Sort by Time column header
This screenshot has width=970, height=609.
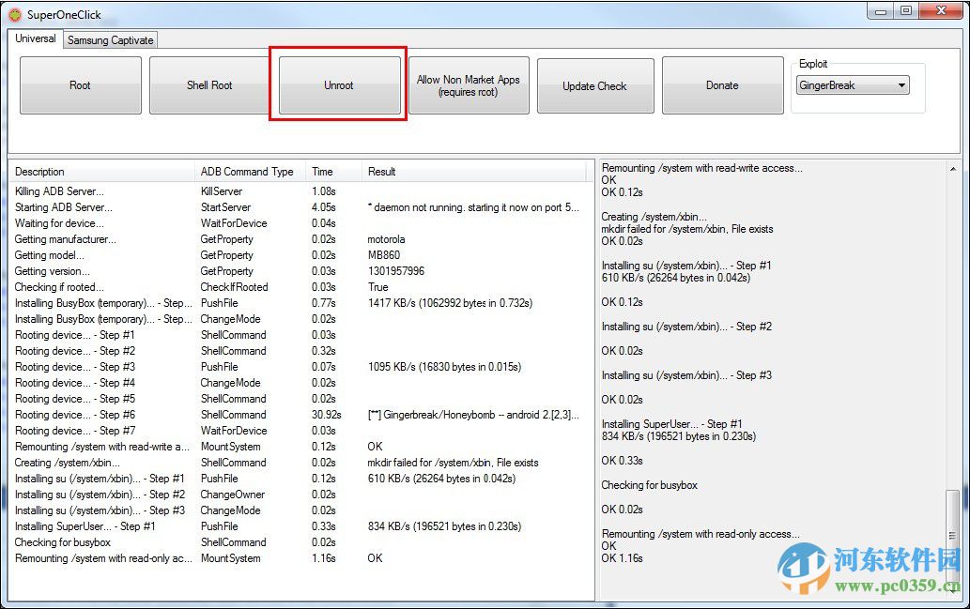(x=333, y=172)
